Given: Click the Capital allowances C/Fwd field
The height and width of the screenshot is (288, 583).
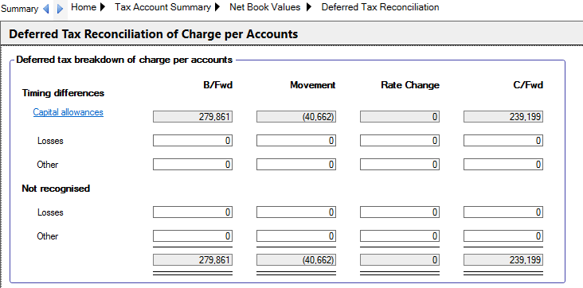Looking at the screenshot, I should click(x=503, y=117).
